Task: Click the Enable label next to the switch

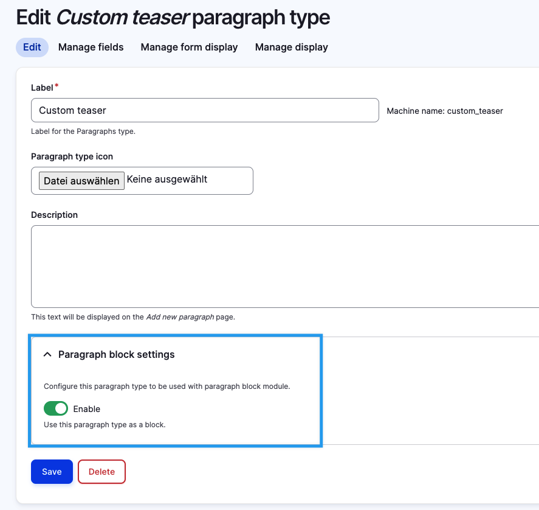Action: point(87,408)
